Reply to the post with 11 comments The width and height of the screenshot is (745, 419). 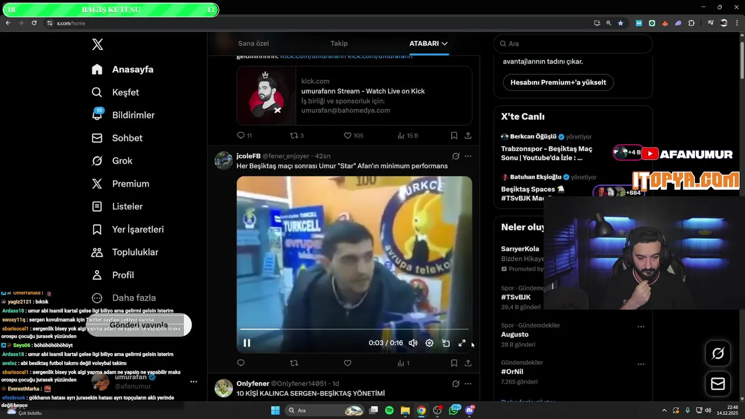coord(244,136)
